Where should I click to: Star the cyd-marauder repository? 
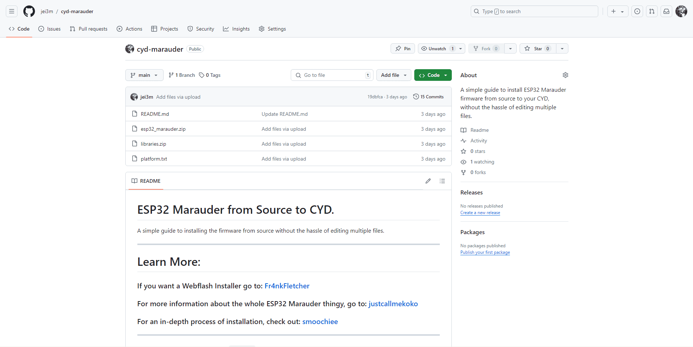(538, 48)
